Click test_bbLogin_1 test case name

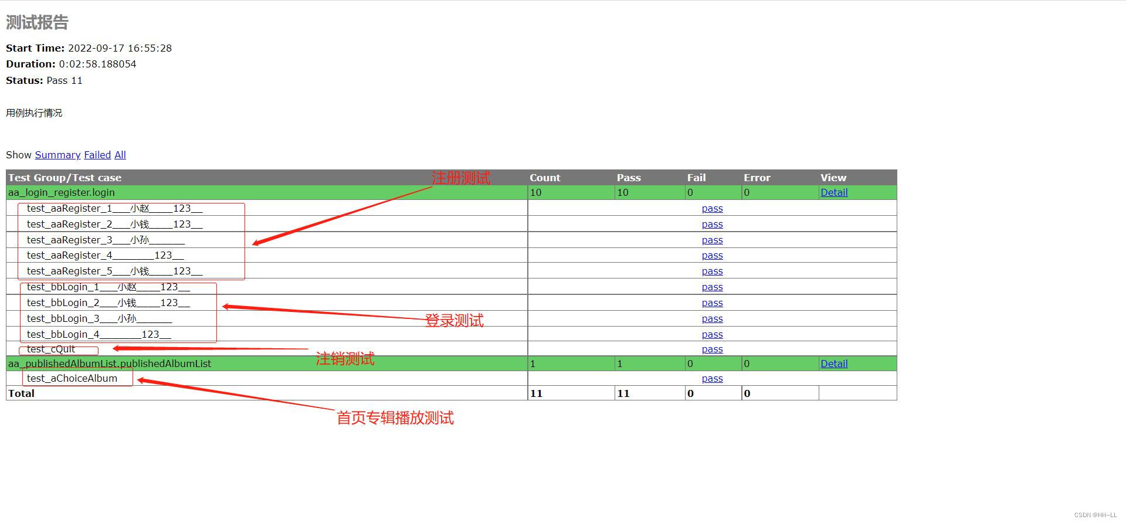tap(108, 287)
